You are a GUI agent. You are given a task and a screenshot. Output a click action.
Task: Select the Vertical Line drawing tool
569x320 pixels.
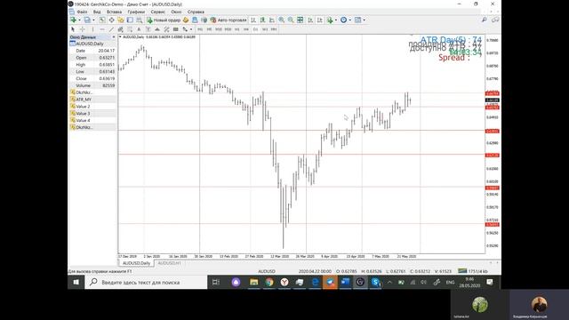(x=92, y=29)
